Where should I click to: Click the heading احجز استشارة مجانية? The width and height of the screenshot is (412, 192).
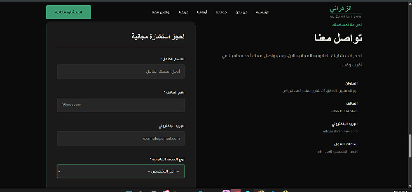[158, 37]
